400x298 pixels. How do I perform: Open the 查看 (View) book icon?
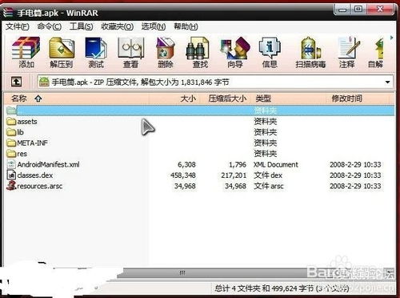[x=130, y=52]
